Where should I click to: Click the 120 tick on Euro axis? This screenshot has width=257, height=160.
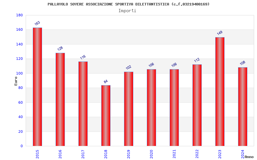click(x=19, y=59)
